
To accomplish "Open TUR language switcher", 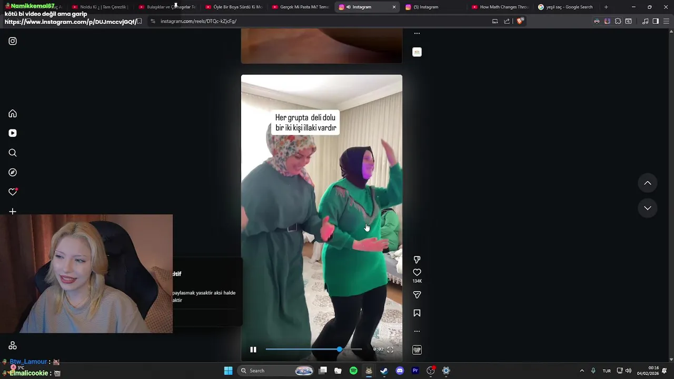I will coord(607,371).
